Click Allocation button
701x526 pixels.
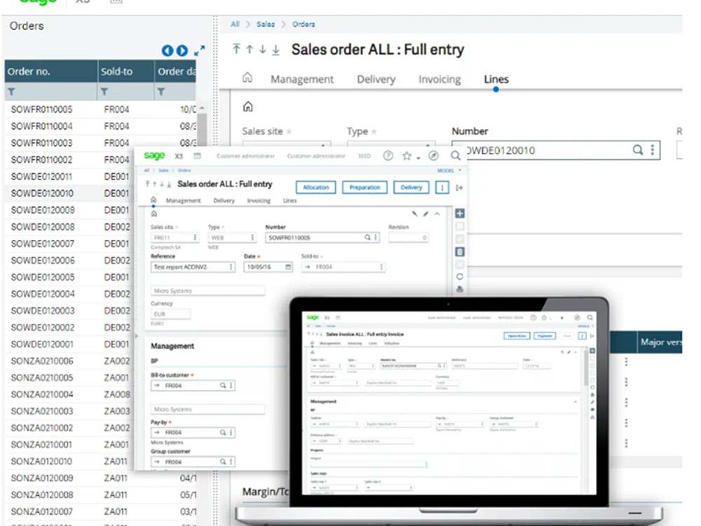click(x=316, y=187)
